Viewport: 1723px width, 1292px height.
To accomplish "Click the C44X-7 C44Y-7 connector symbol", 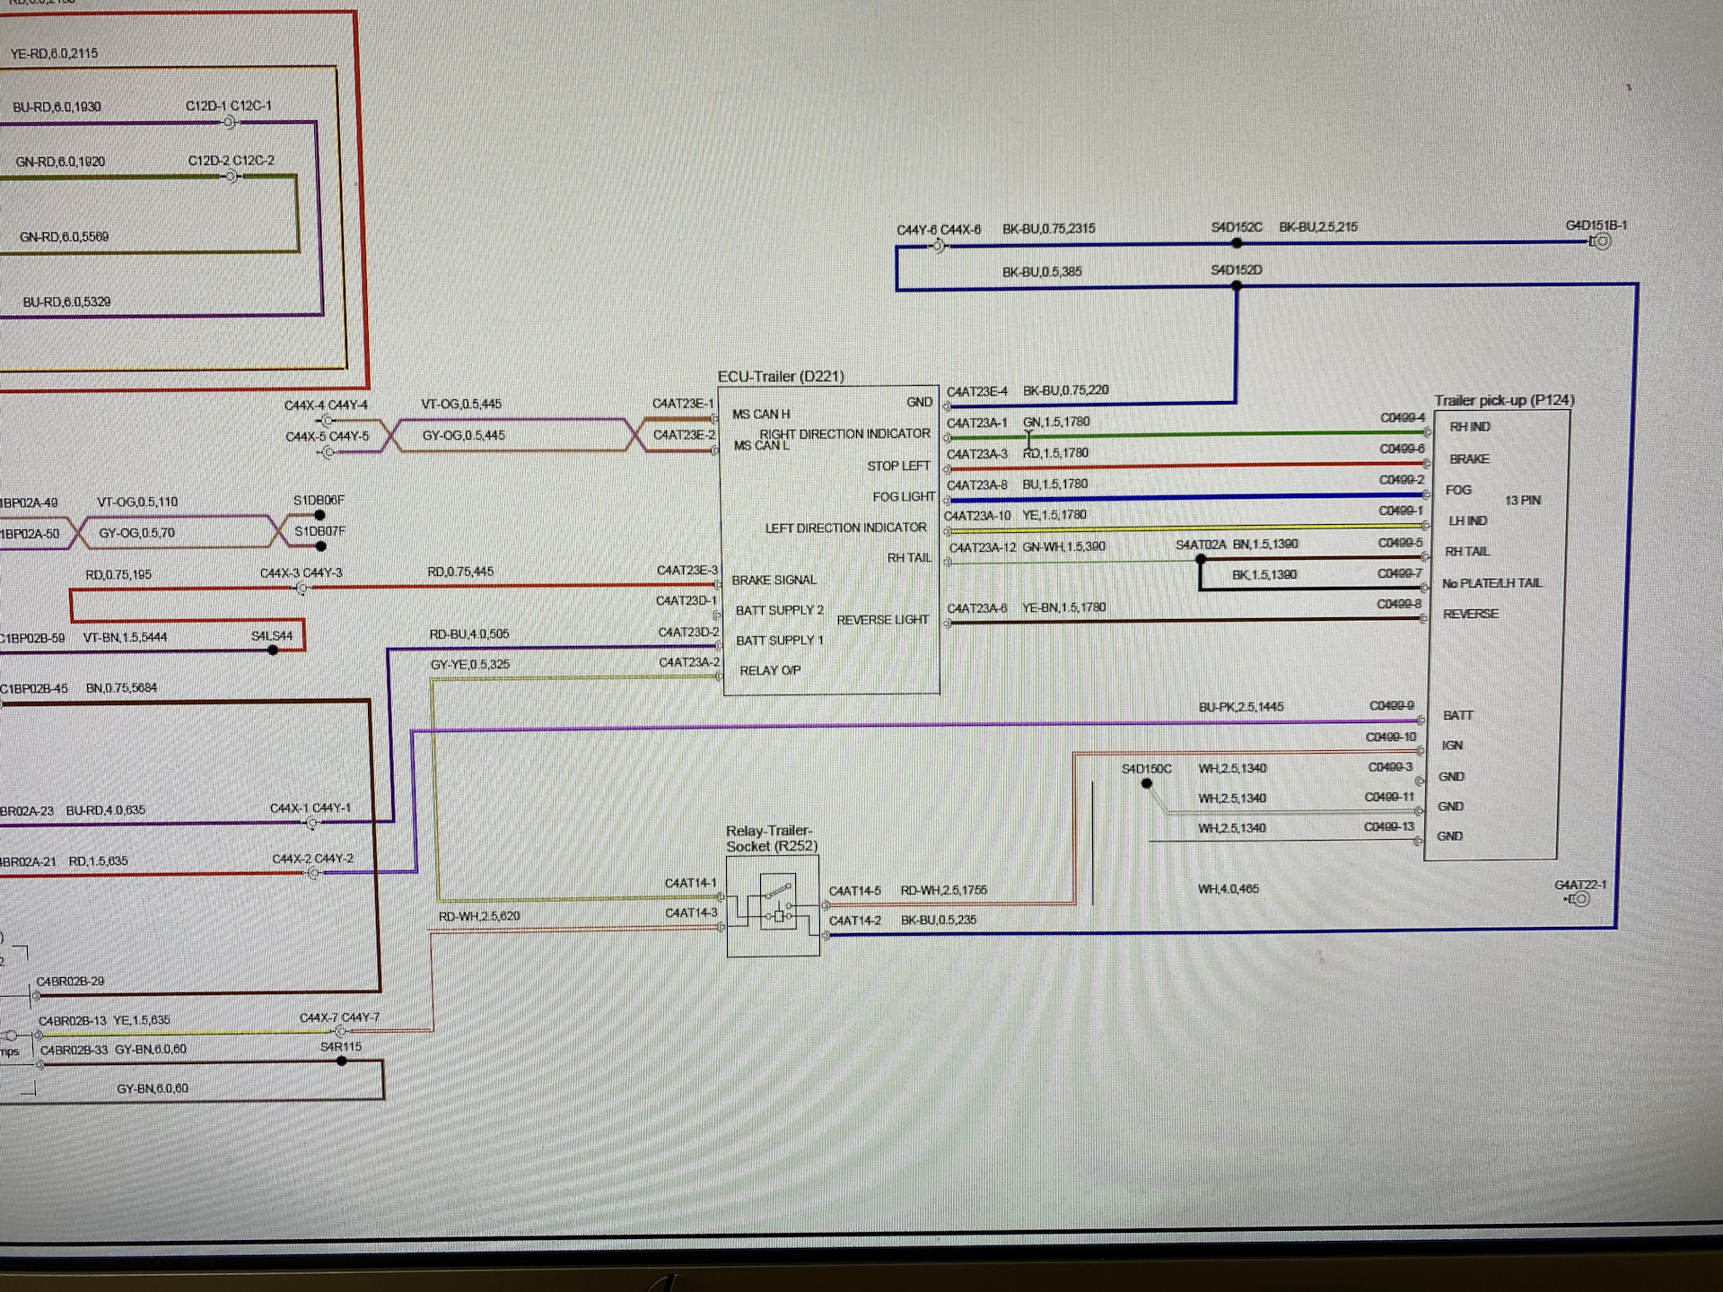I will tap(339, 1032).
